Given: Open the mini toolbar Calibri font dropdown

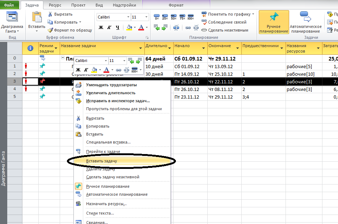Looking at the screenshot, I should click(x=106, y=61).
